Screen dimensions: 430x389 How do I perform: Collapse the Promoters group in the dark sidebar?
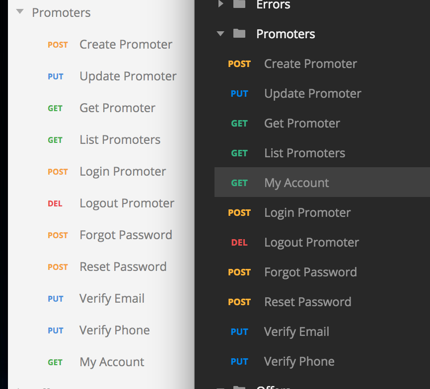pos(220,34)
